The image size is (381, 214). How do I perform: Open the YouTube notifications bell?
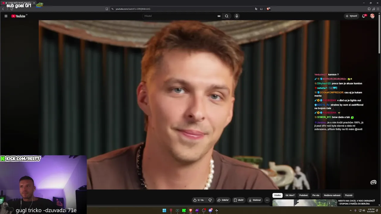364,16
